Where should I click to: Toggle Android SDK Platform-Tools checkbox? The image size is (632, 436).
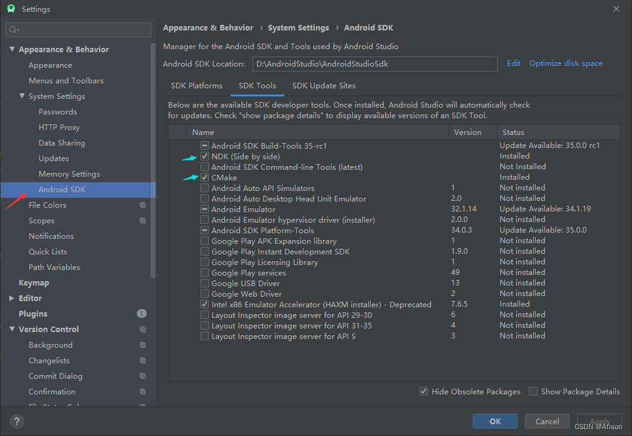(x=205, y=231)
